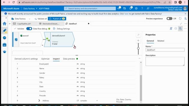Click Validate all
Screen dimensions: 189x106
point(40,19)
